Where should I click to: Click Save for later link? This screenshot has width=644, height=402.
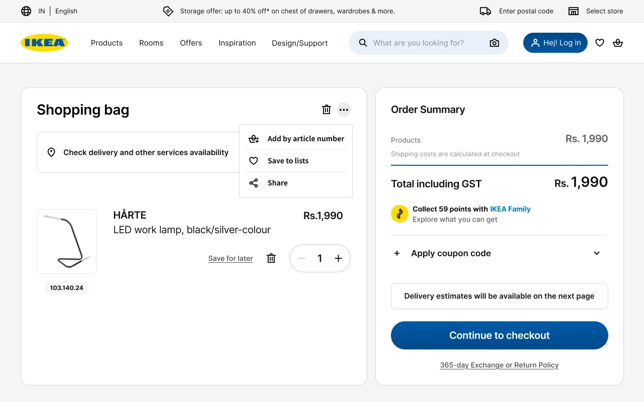[x=230, y=258]
